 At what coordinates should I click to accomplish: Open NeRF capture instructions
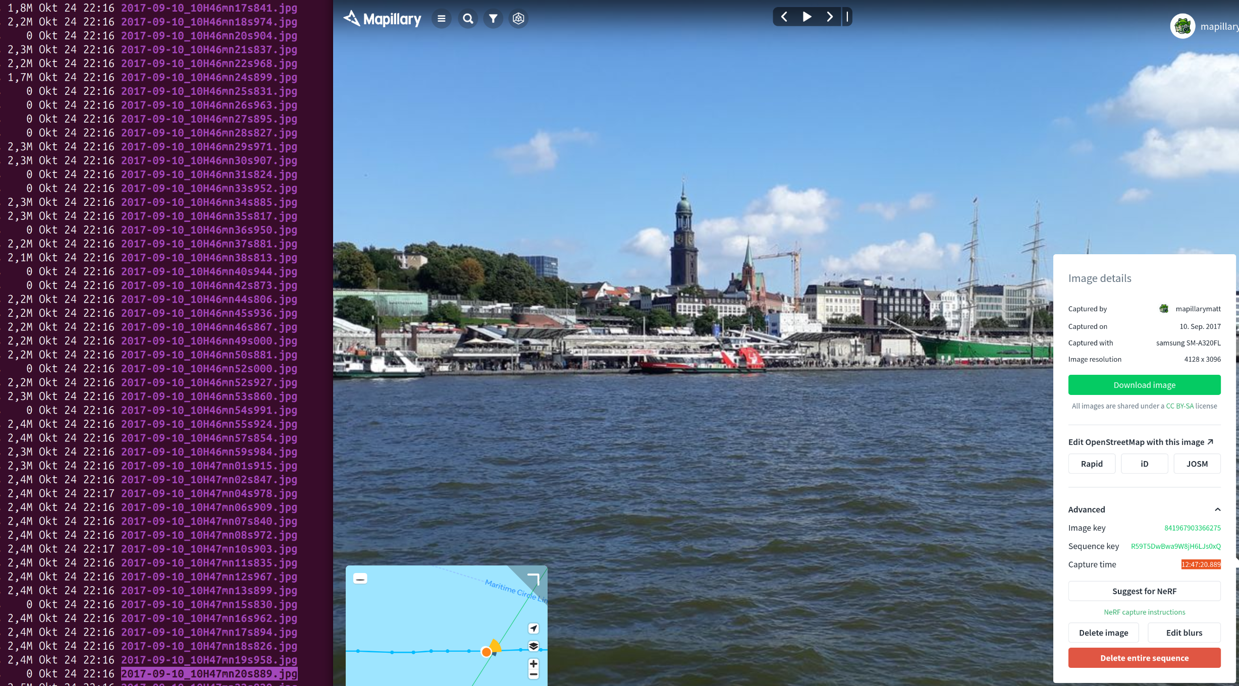pos(1144,612)
